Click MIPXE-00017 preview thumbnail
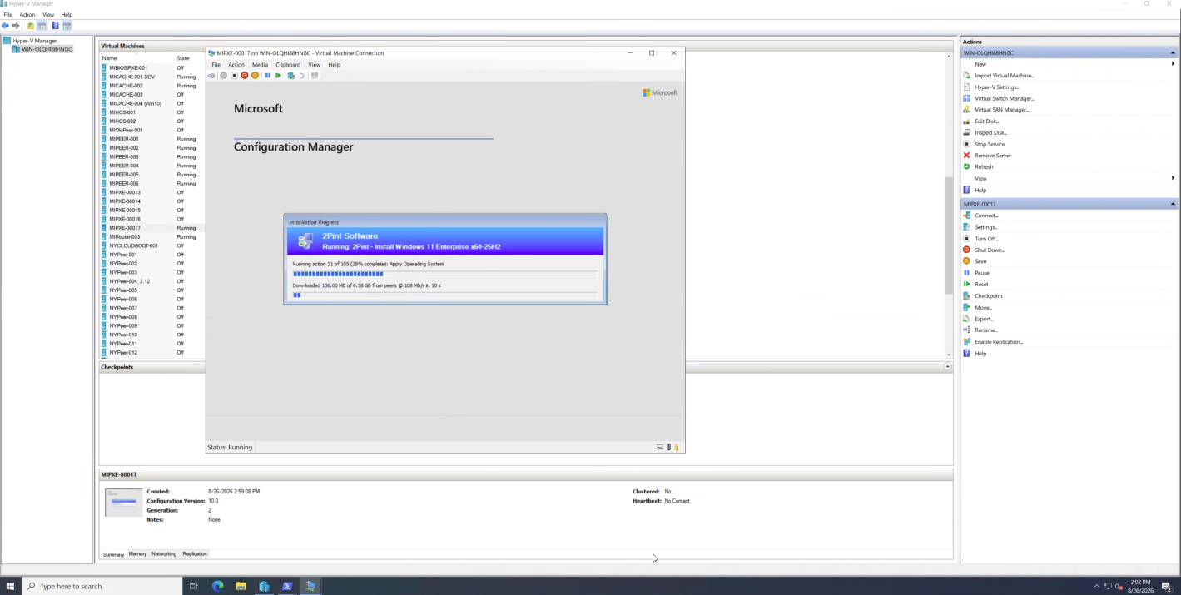The height and width of the screenshot is (595, 1181). point(124,503)
